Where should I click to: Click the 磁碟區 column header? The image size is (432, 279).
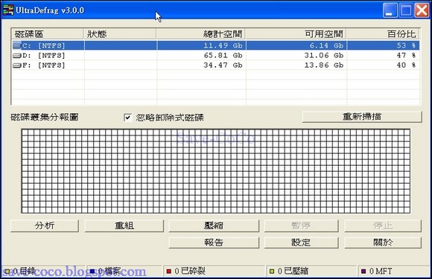(48, 33)
